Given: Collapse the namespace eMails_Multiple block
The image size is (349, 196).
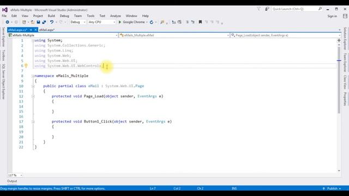Looking at the screenshot, I should coord(33,76).
